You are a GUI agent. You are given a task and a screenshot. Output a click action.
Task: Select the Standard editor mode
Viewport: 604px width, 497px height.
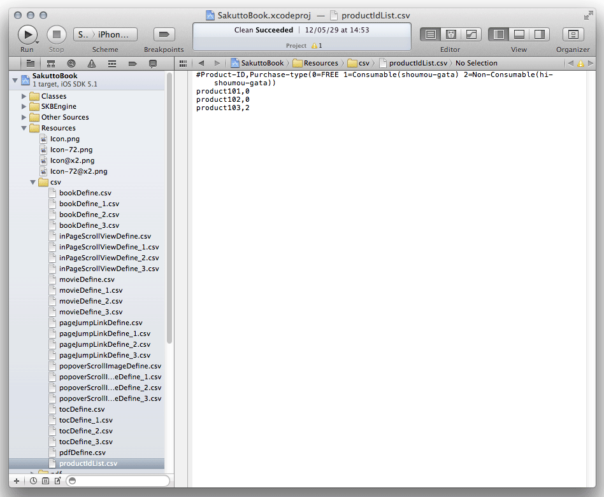(430, 34)
